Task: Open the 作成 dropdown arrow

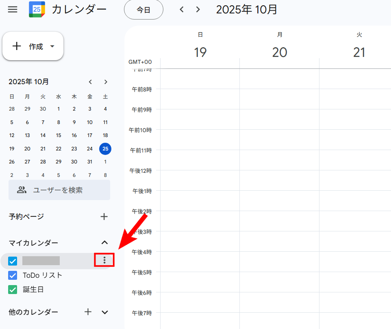Action: click(x=52, y=46)
